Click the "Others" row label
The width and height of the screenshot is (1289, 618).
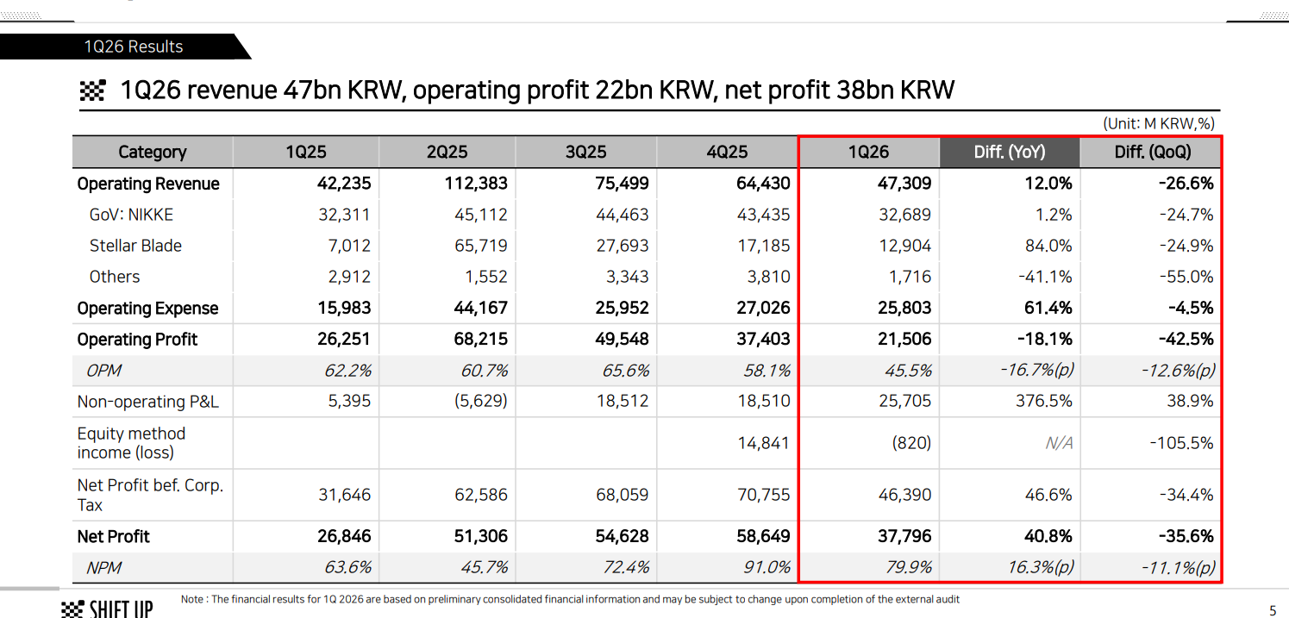(x=115, y=277)
